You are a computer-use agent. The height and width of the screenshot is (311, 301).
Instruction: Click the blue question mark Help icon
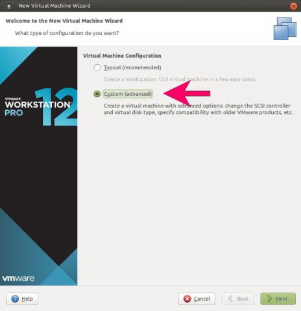pos(15,299)
